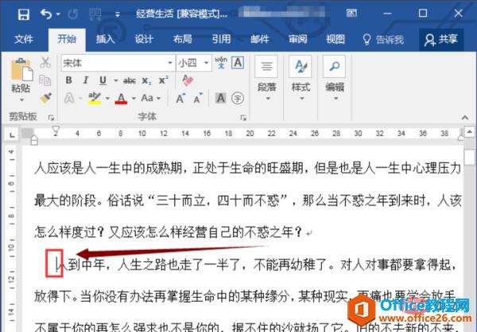Screen dimensions: 477x332
Task: Click the text effects A icon
Action: point(69,99)
